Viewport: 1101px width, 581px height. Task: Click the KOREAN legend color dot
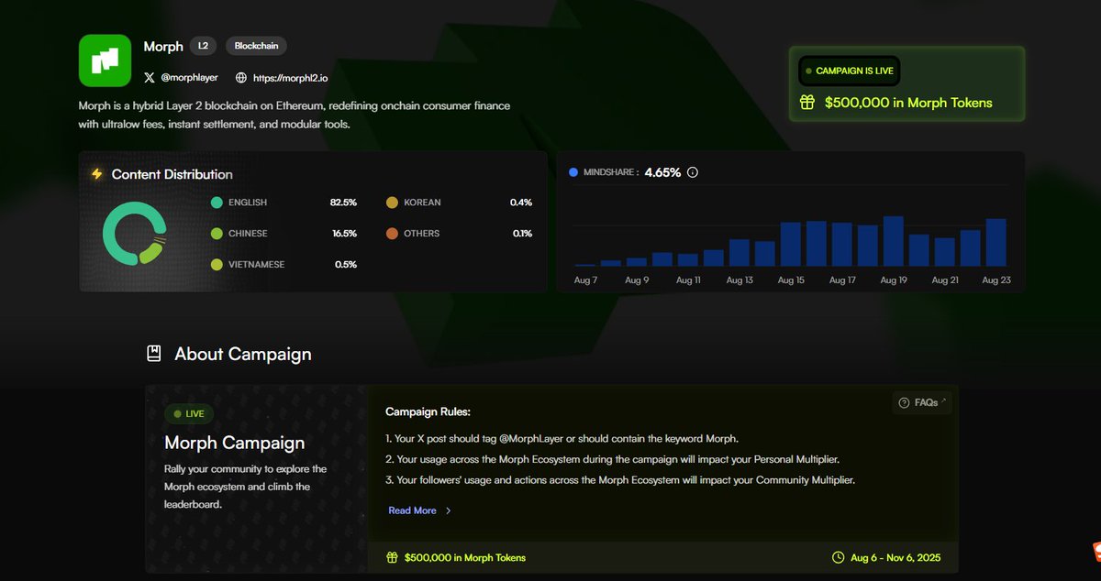[392, 203]
